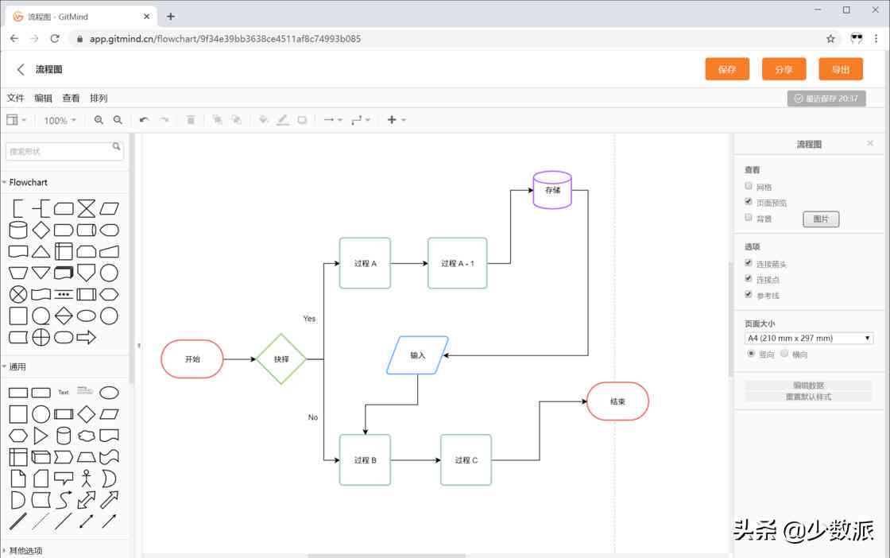Image resolution: width=890 pixels, height=558 pixels.
Task: Collapse the 通用 shapes section
Action: click(14, 366)
